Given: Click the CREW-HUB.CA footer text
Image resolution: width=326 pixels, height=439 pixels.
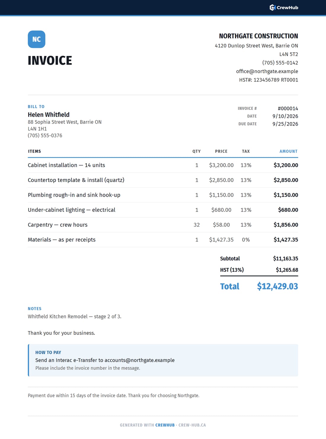Looking at the screenshot, I should tap(192, 425).
